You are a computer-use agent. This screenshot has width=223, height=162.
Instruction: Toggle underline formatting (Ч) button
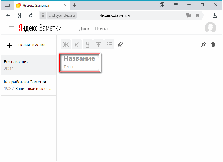pyautogui.click(x=88, y=44)
